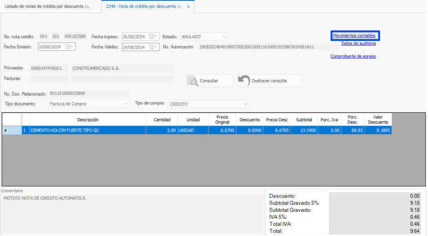Open the Datos de auditoria link
The height and width of the screenshot is (236, 428).
pyautogui.click(x=358, y=43)
